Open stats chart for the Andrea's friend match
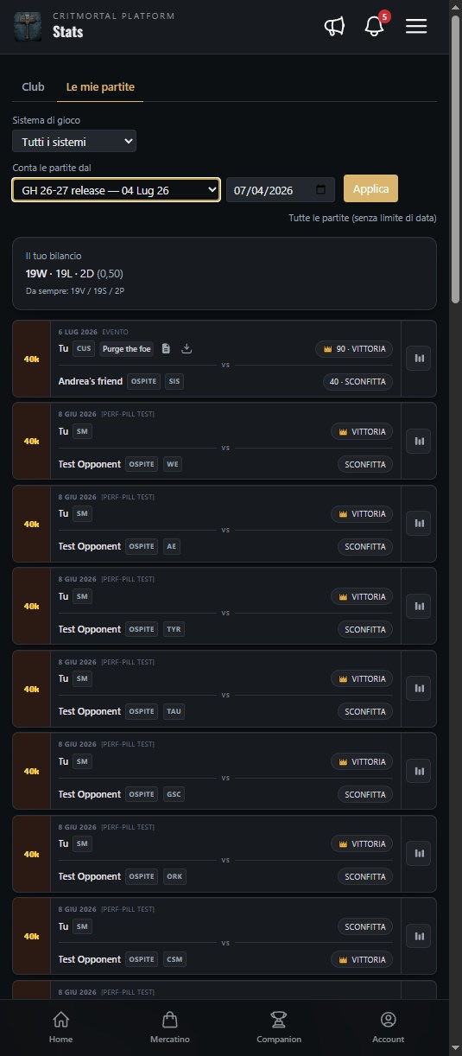Image resolution: width=462 pixels, height=1056 pixels. pos(419,358)
